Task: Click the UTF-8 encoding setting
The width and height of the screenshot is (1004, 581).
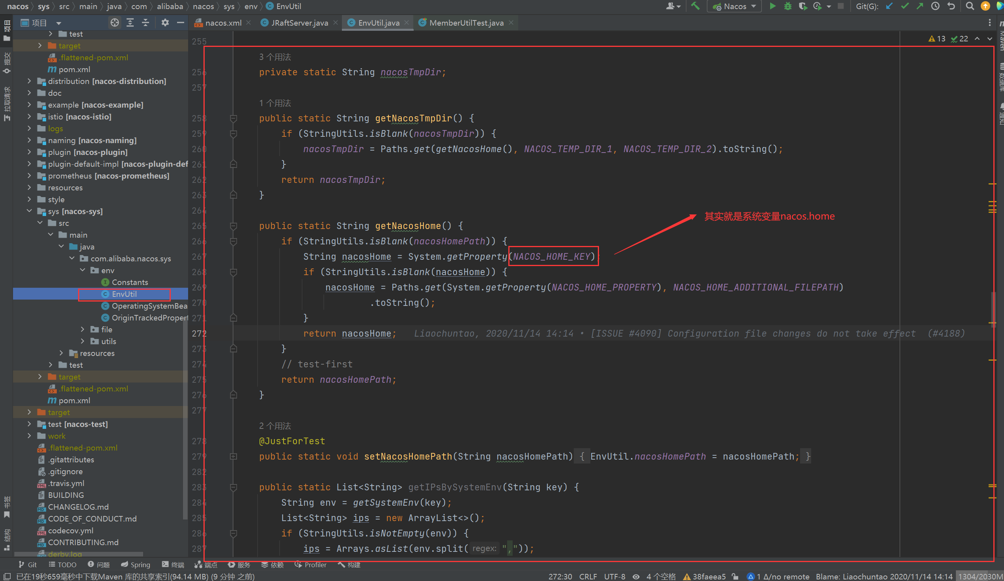Action: click(614, 576)
